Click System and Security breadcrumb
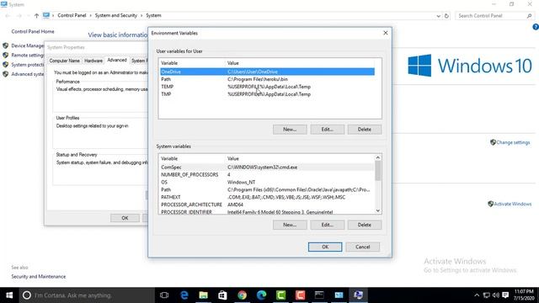Screen dimensions: 539x303 116,15
